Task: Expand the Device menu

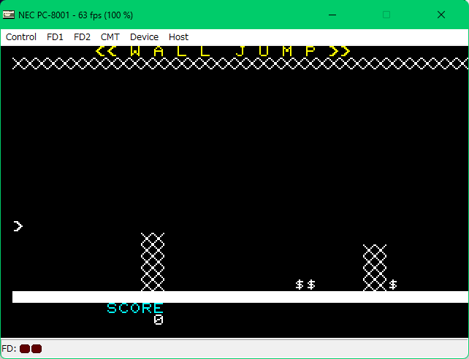Action: 144,36
